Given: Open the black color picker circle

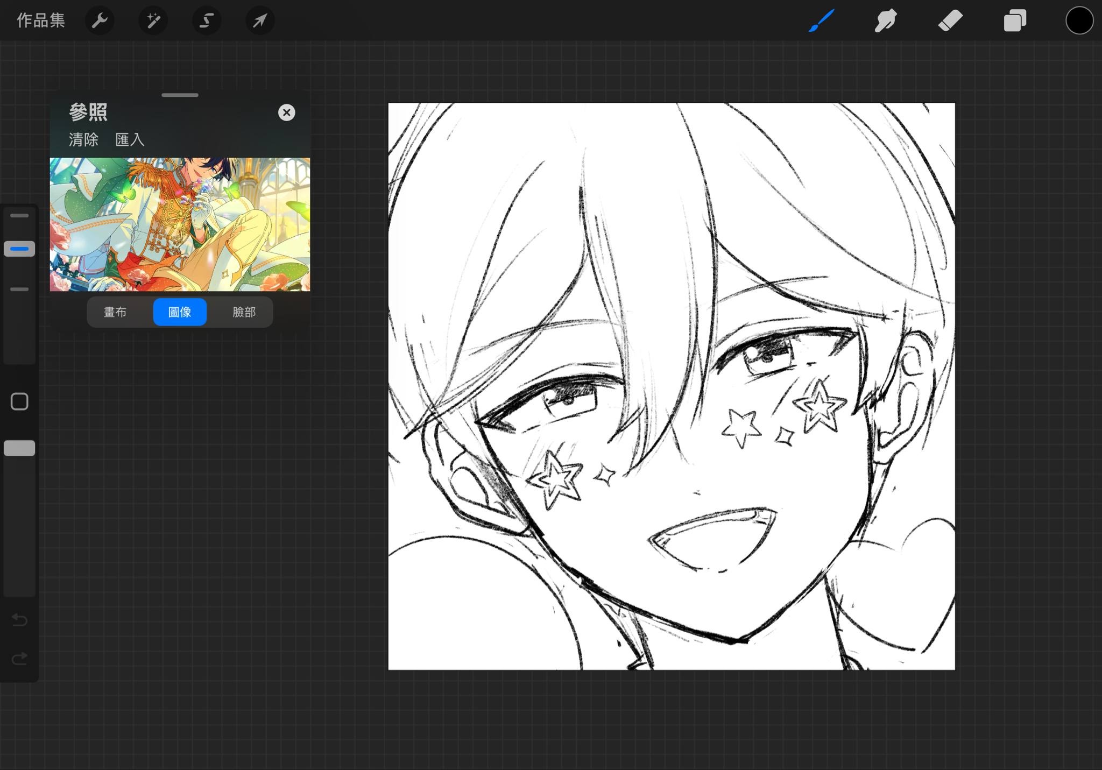Looking at the screenshot, I should click(1079, 21).
